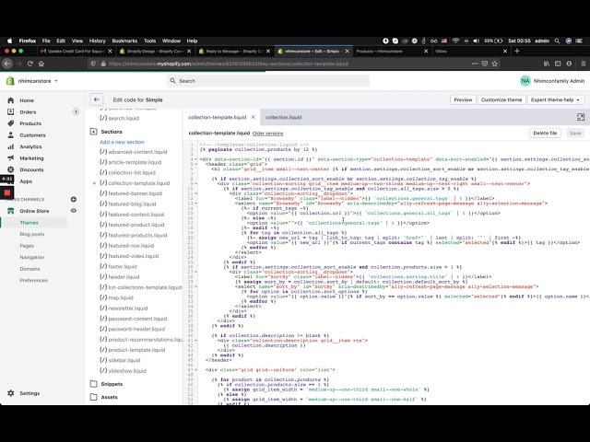Collapse the Sections folder
This screenshot has width=590, height=442.
click(x=94, y=131)
